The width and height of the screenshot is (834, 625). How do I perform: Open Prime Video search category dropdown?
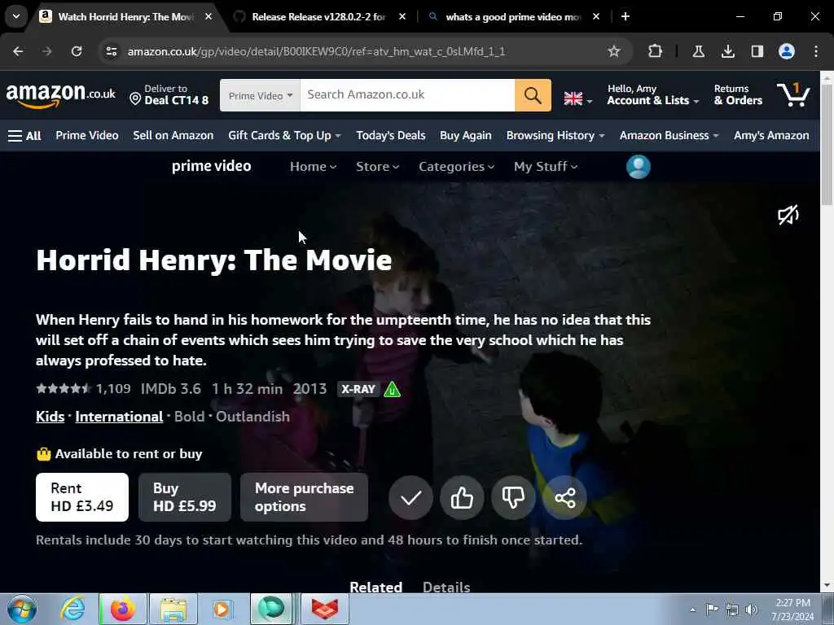[x=260, y=96]
